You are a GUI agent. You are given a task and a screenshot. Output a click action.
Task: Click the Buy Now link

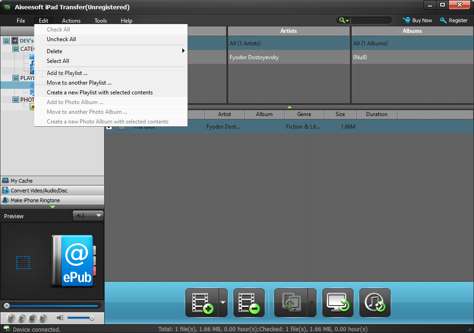(x=418, y=20)
